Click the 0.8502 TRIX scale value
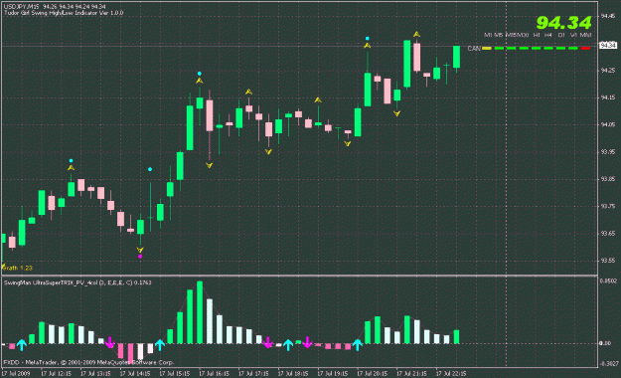621x378 pixels. point(608,282)
